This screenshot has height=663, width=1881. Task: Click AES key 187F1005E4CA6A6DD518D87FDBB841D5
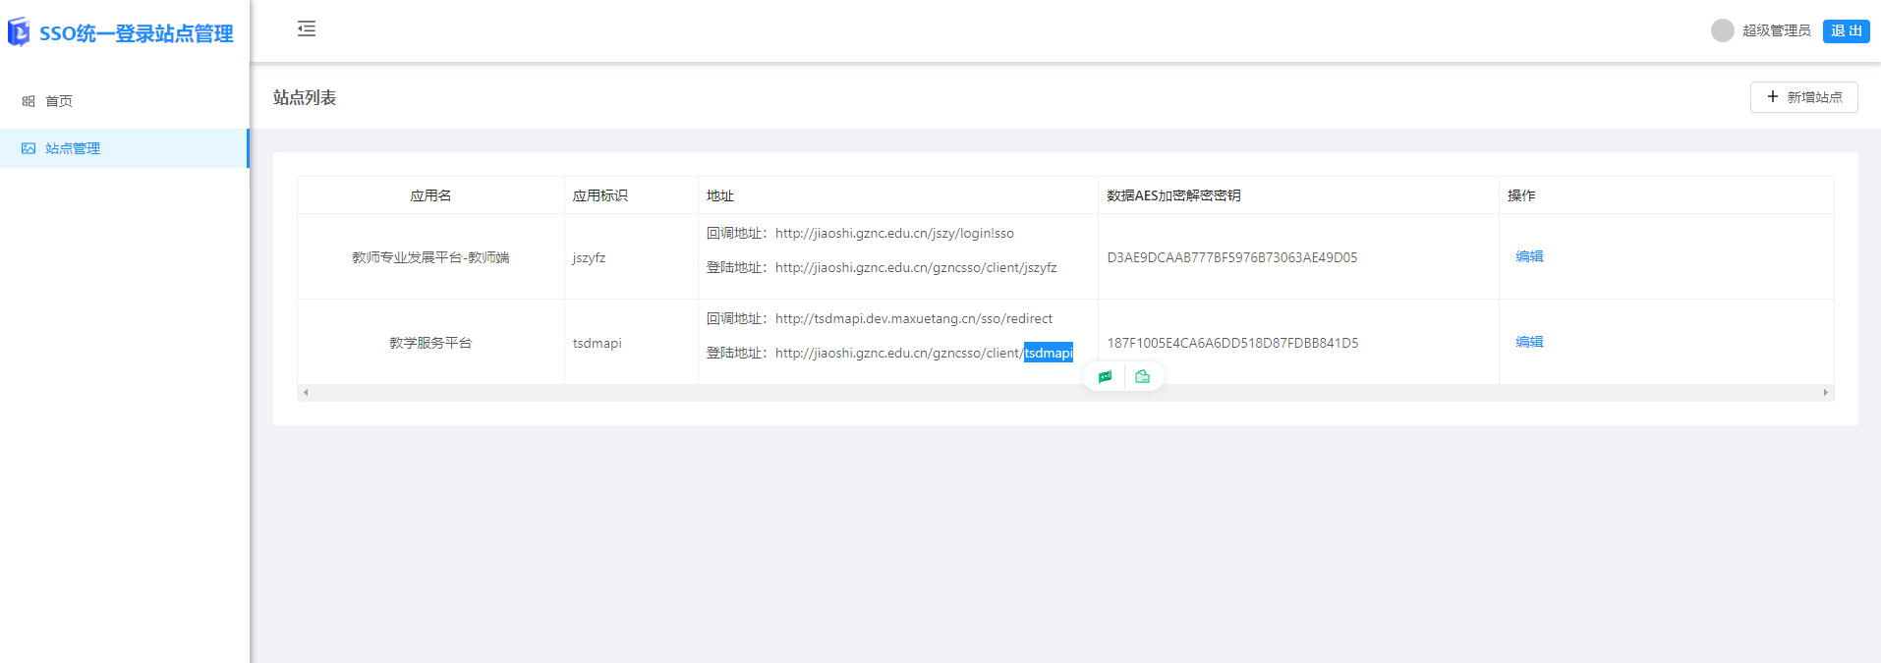1232,343
